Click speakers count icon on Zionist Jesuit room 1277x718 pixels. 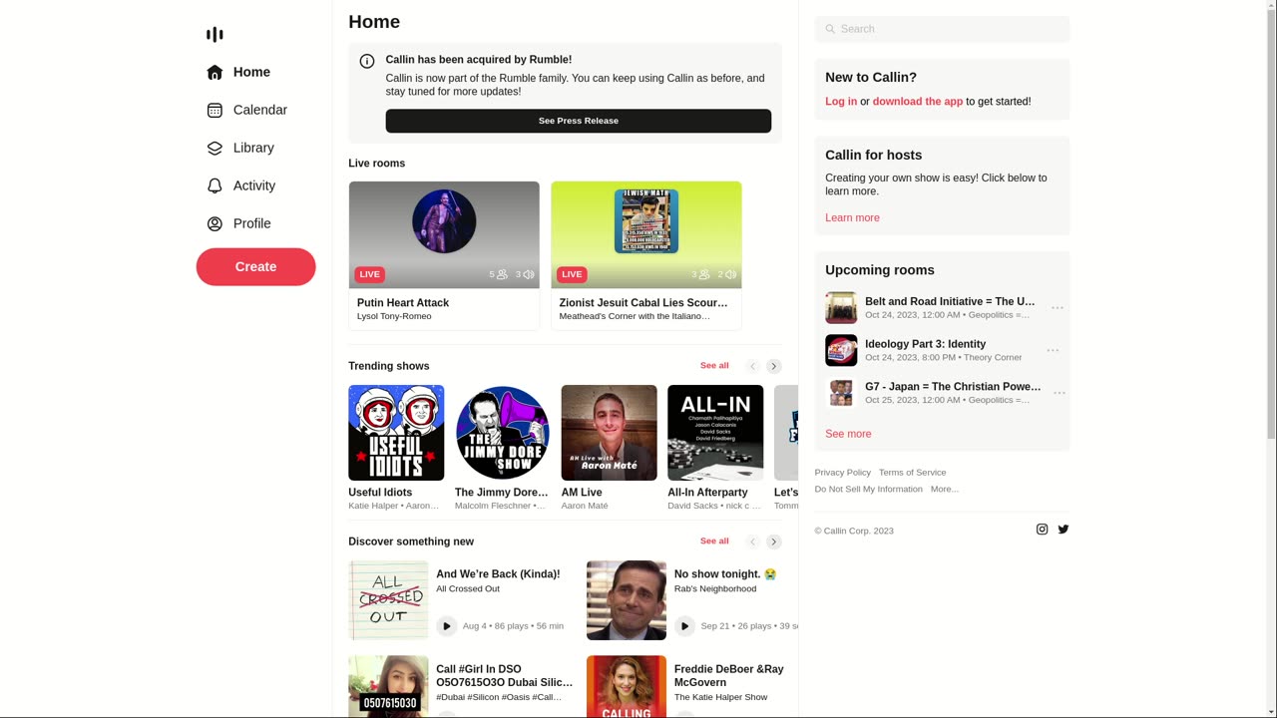click(731, 274)
